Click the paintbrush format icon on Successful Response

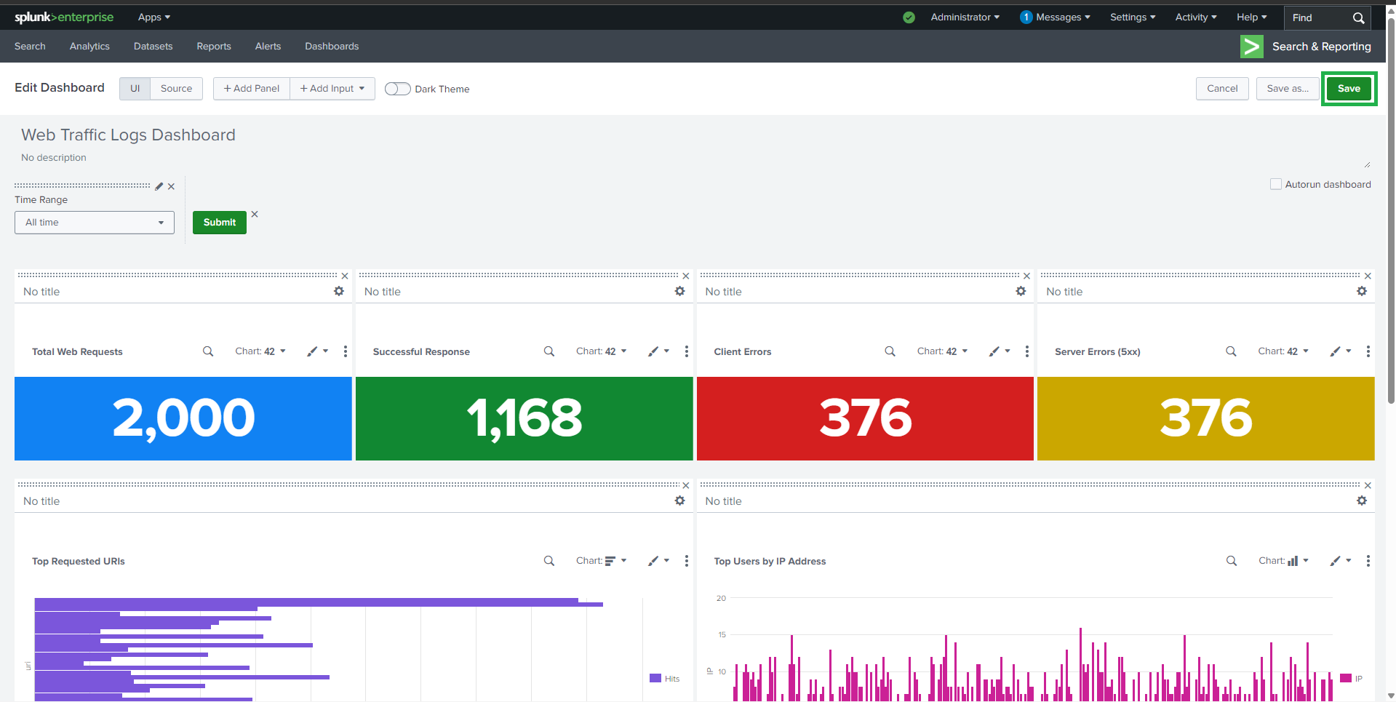[x=654, y=351]
